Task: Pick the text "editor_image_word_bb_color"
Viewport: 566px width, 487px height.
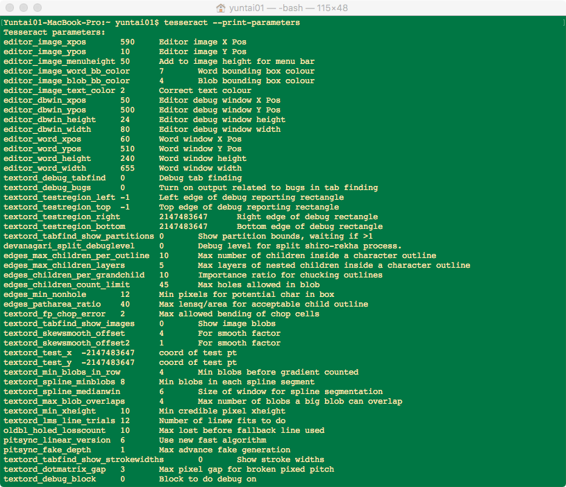Action: coord(67,71)
